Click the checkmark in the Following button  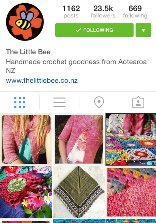pyautogui.click(x=78, y=30)
